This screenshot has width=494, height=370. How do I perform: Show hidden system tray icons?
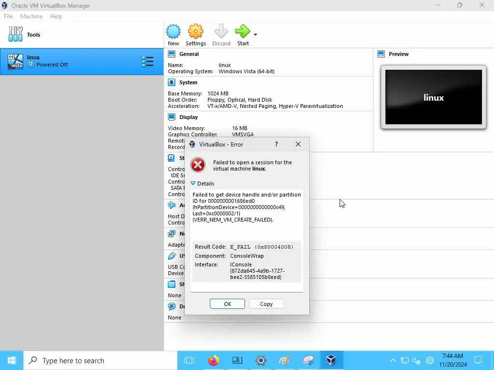(393, 360)
